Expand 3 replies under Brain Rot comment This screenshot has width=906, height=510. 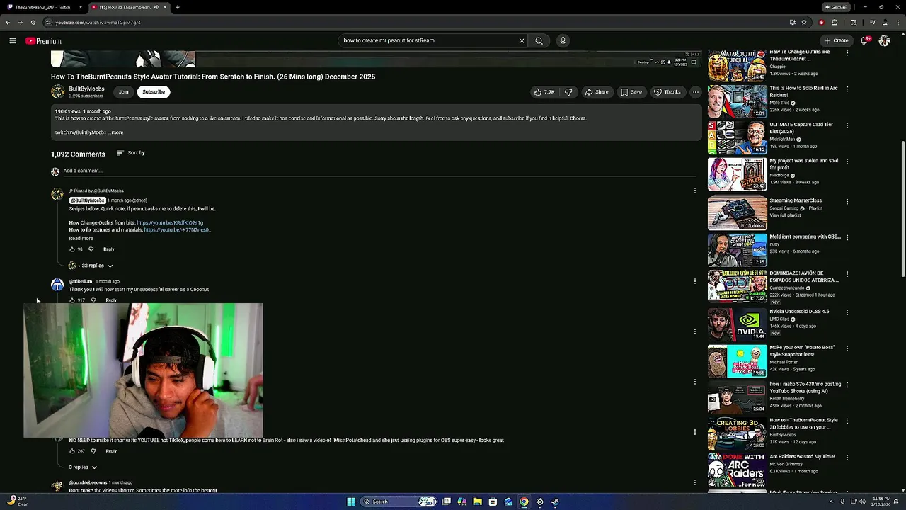click(x=83, y=467)
